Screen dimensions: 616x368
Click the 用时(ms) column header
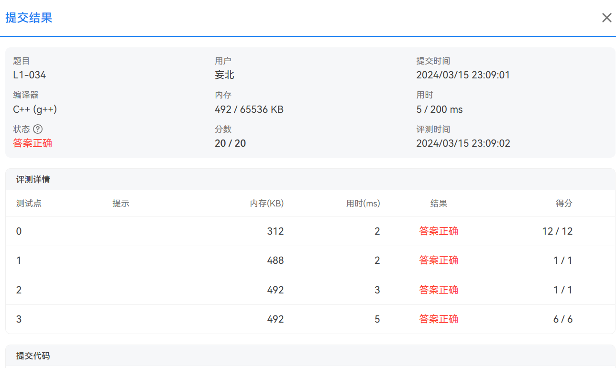point(363,204)
